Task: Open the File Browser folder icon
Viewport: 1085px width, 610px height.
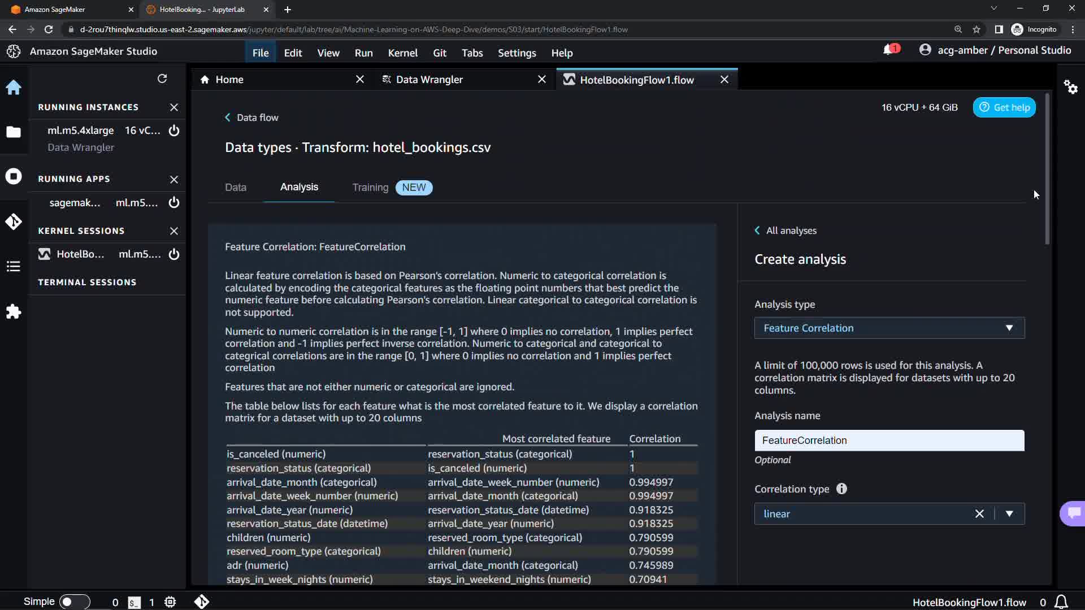Action: click(14, 132)
